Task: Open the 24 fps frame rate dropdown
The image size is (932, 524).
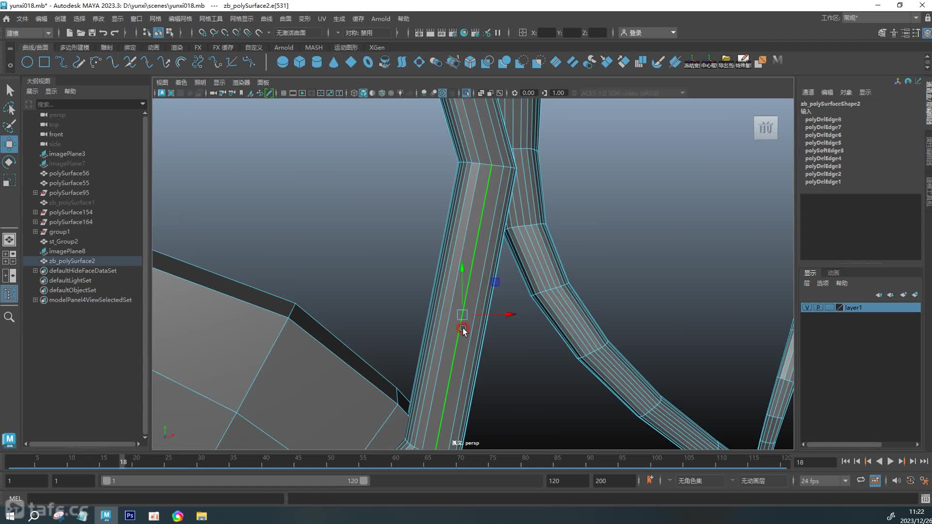Action: 824,481
